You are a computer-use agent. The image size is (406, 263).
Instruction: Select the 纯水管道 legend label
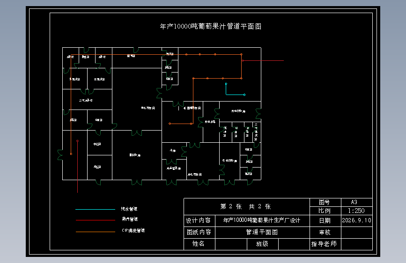129,209
